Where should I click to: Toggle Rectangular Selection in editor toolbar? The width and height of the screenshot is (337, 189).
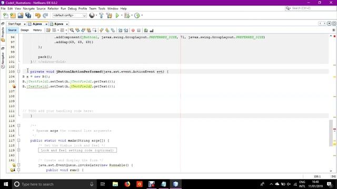(94, 30)
